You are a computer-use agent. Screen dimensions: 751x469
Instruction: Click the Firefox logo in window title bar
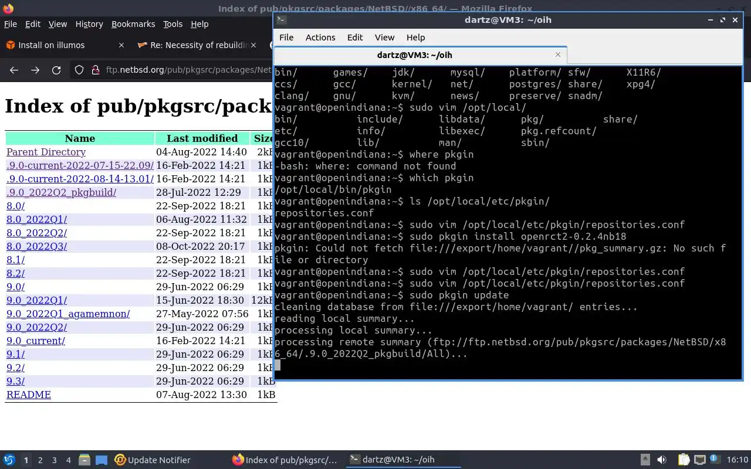(x=8, y=8)
